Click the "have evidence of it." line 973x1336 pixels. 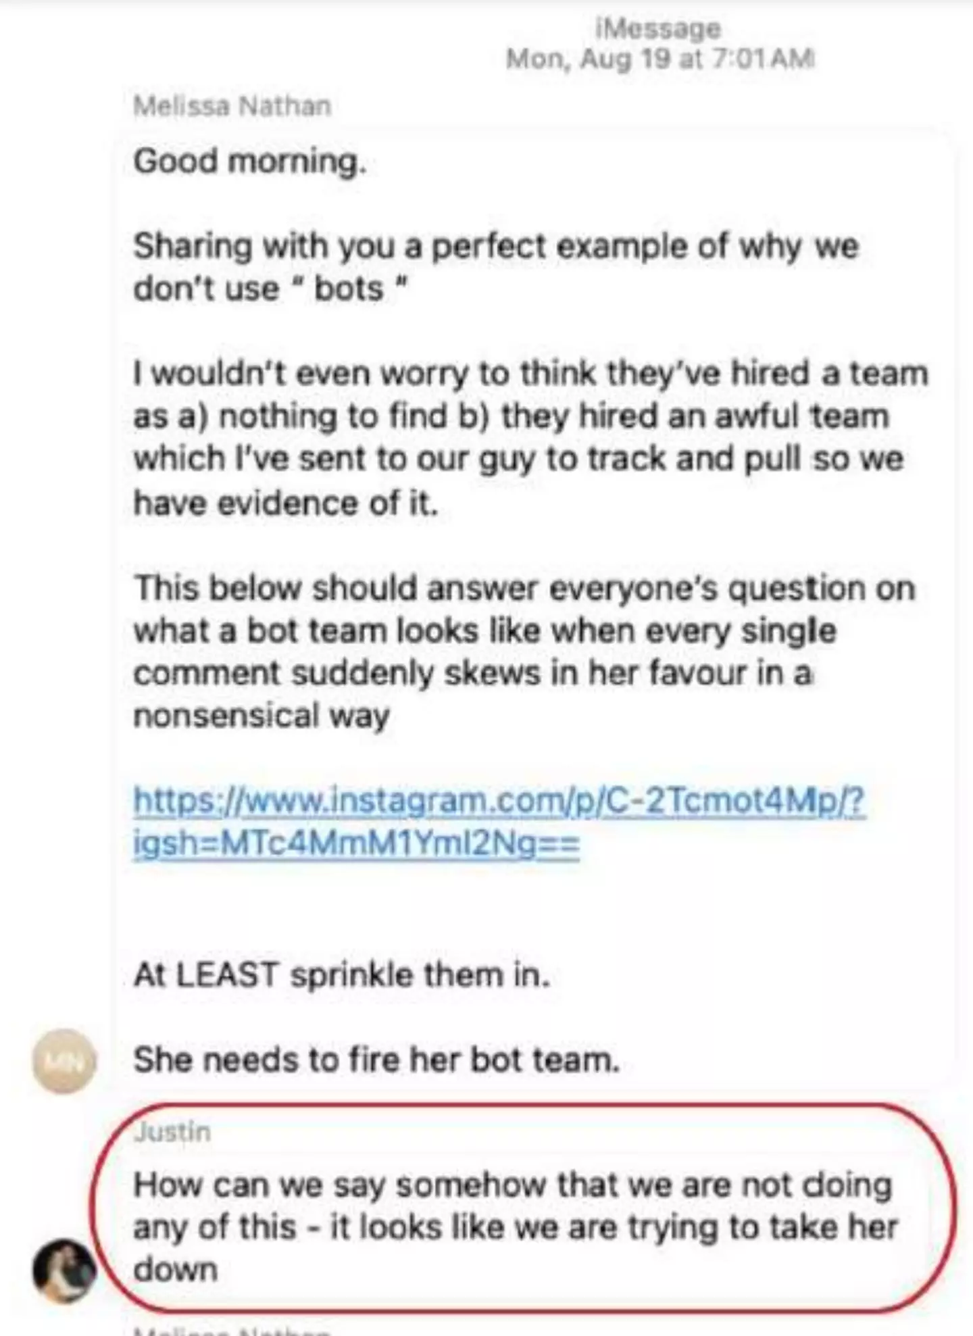(x=285, y=503)
